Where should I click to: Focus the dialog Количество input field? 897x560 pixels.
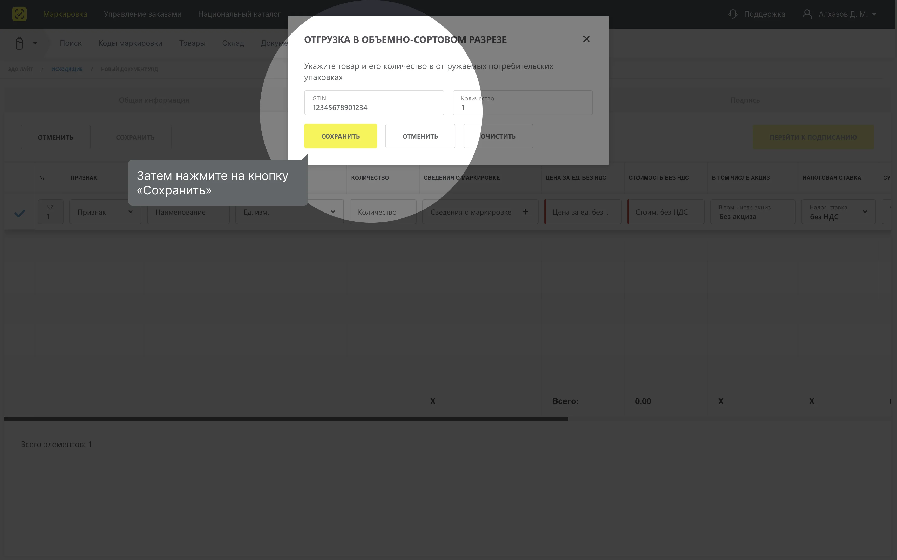tap(522, 103)
